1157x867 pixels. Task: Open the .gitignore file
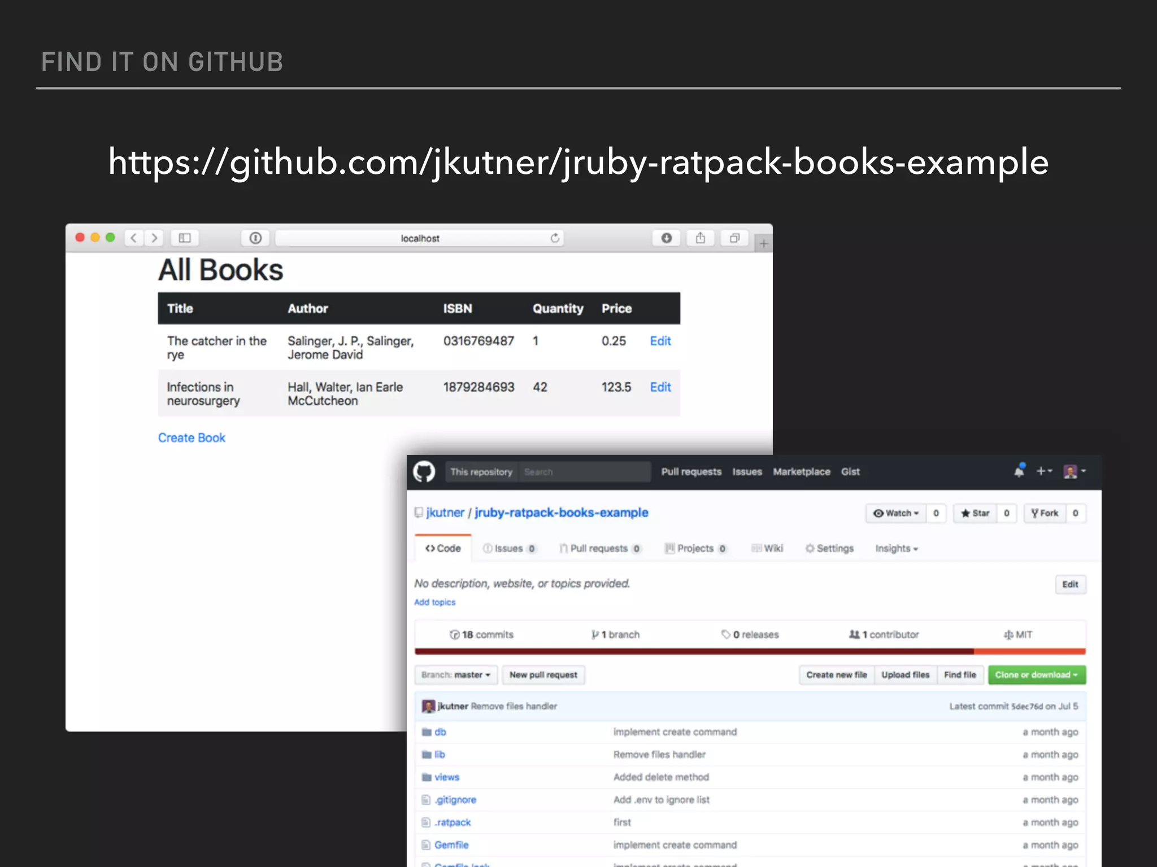(x=455, y=800)
